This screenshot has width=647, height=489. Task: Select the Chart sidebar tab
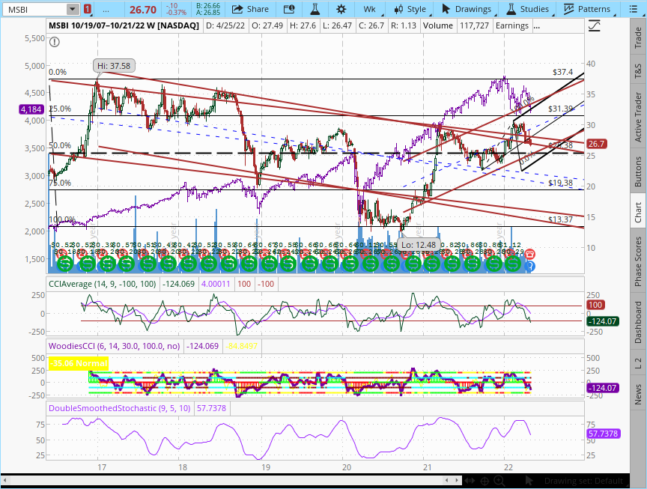(x=638, y=212)
